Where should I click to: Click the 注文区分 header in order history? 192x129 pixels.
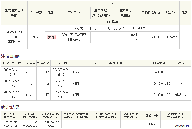click(x=29, y=63)
